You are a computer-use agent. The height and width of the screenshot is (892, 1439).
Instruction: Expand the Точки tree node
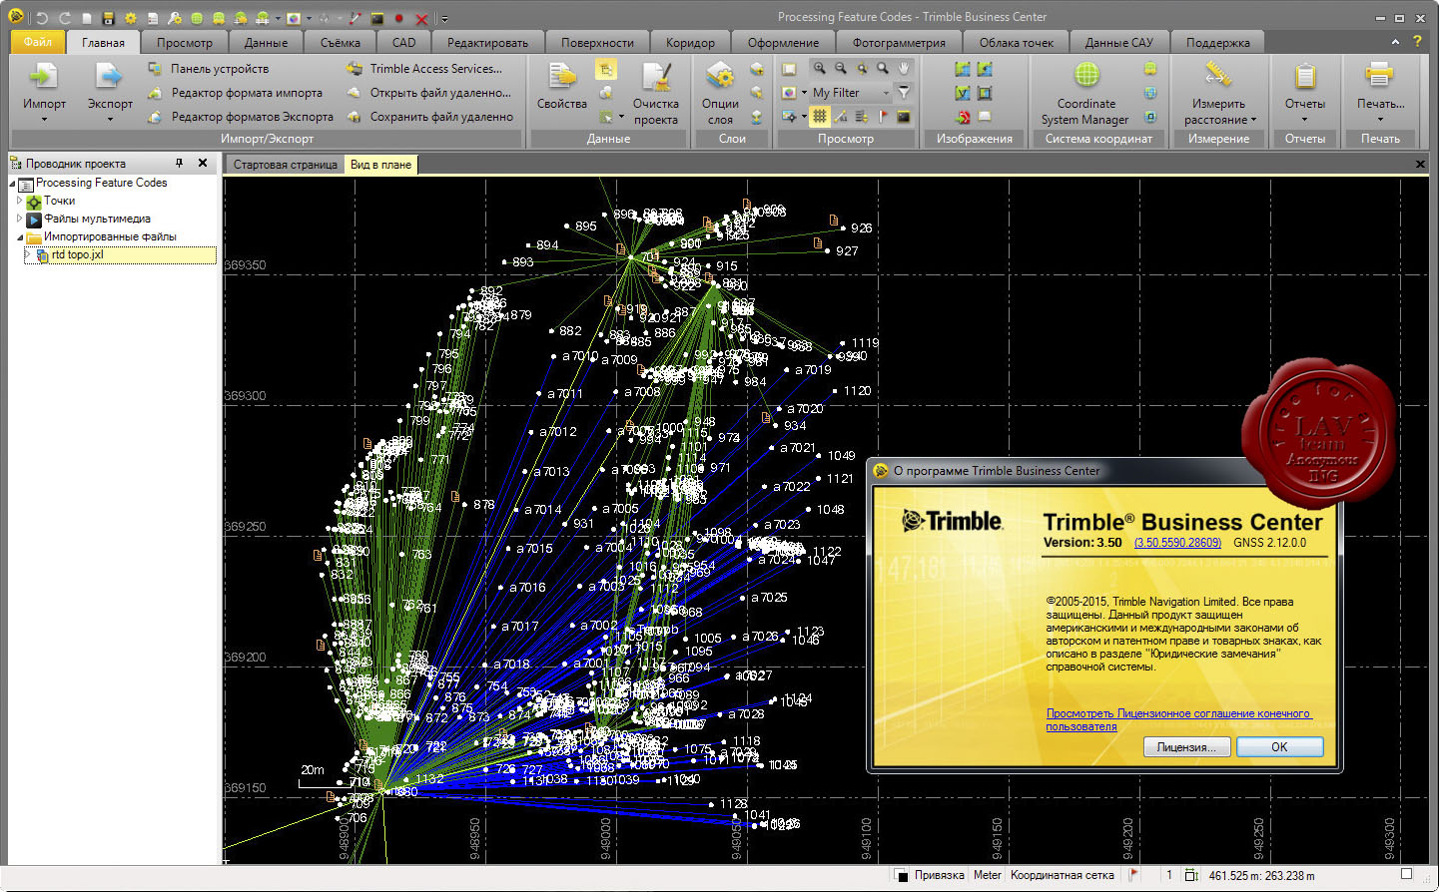[20, 201]
